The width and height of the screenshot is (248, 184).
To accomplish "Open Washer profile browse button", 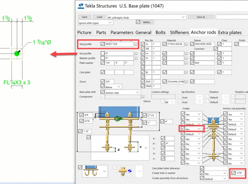I will pyautogui.click(x=136, y=58).
